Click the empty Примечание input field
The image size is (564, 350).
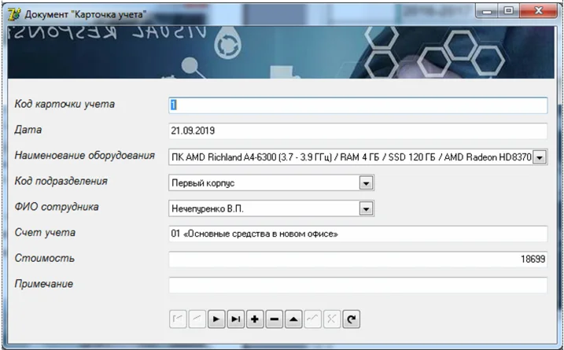tap(358, 286)
